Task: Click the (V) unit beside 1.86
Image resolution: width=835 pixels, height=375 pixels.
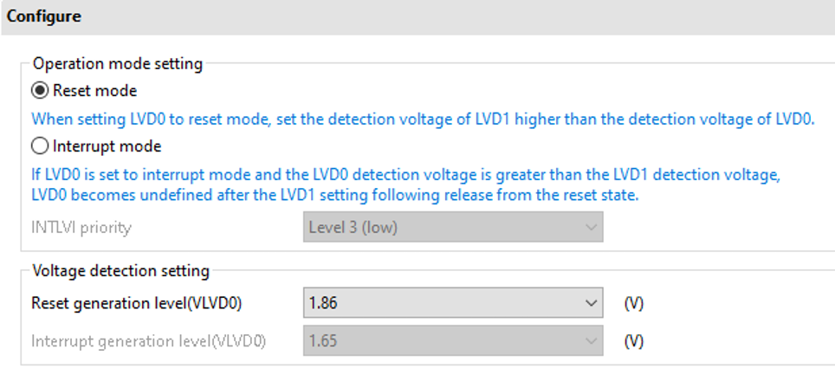Action: (x=634, y=304)
